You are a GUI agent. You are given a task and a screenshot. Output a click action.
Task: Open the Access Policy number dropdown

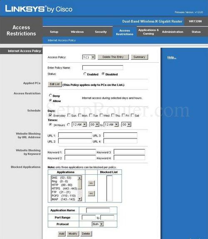coord(89,57)
